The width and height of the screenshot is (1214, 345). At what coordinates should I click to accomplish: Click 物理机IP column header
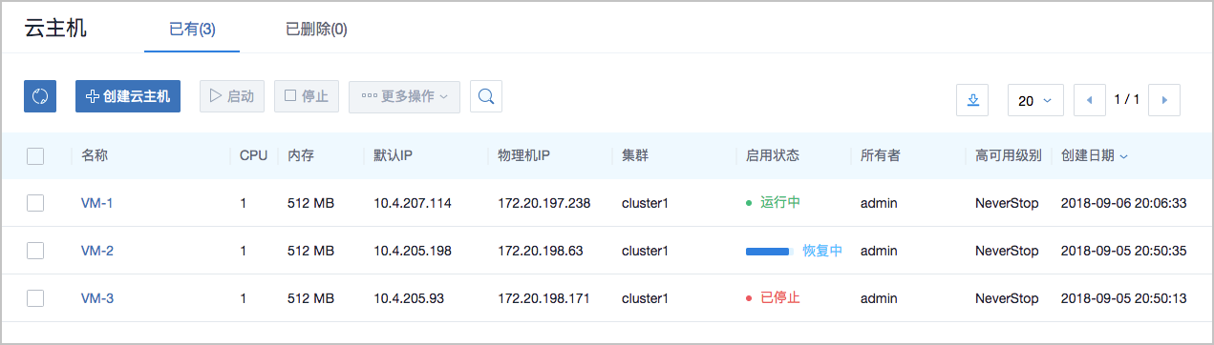coord(523,155)
